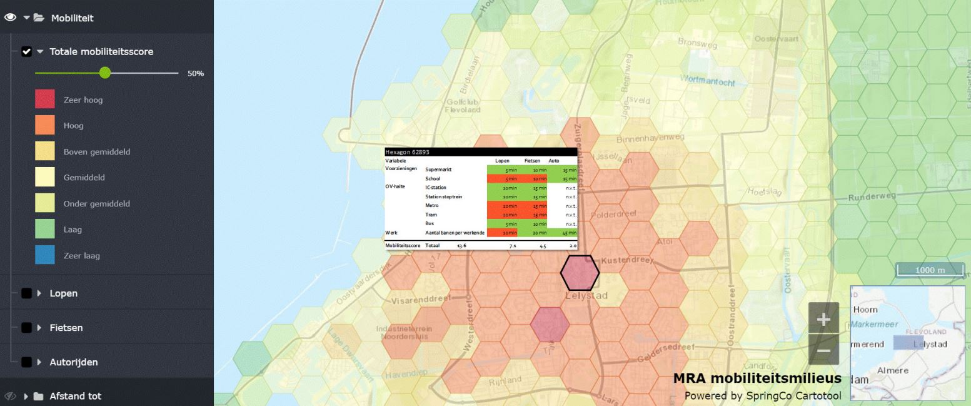The width and height of the screenshot is (971, 406).
Task: Select the Gemiddeld pale yellow swatch
Action: 45,178
